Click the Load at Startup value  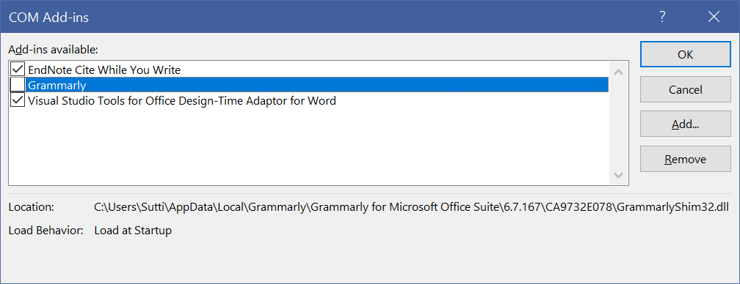coord(133,231)
